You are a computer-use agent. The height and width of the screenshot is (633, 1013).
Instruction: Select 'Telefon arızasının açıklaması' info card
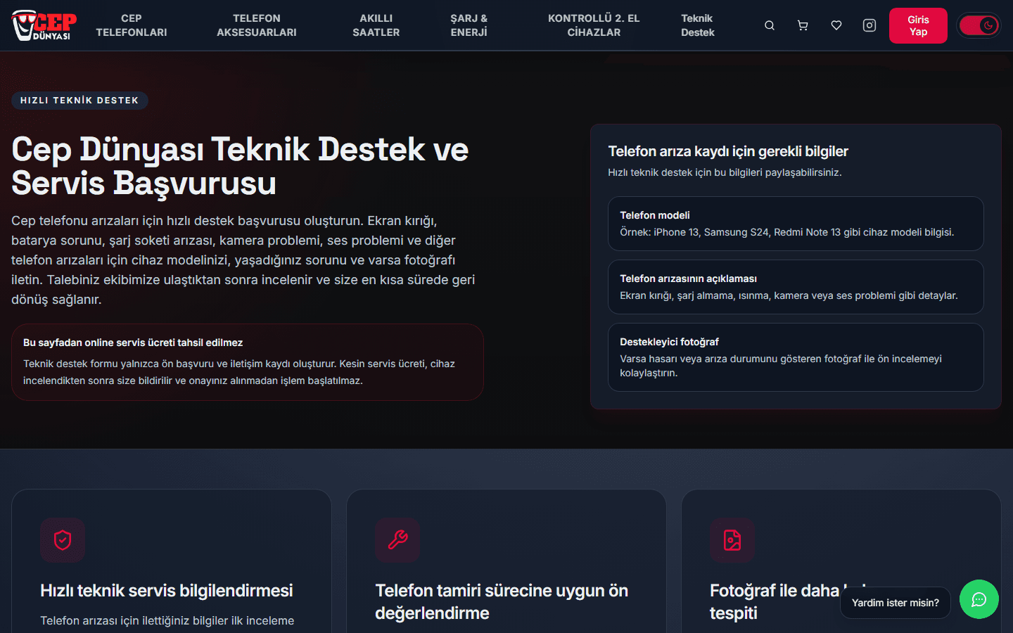point(796,287)
